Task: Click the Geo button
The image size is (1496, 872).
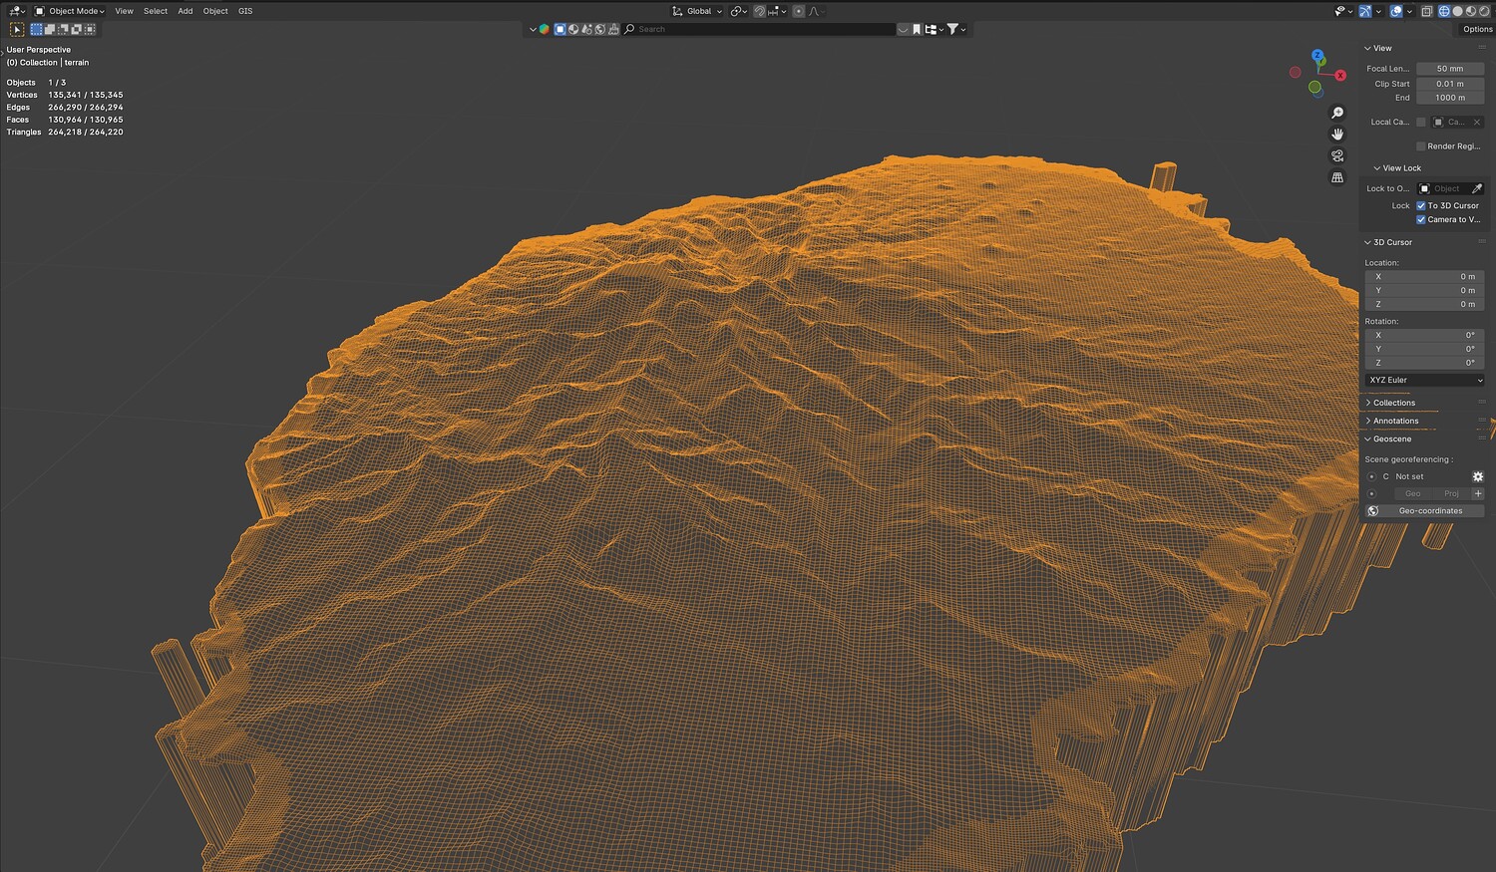Action: click(1412, 494)
